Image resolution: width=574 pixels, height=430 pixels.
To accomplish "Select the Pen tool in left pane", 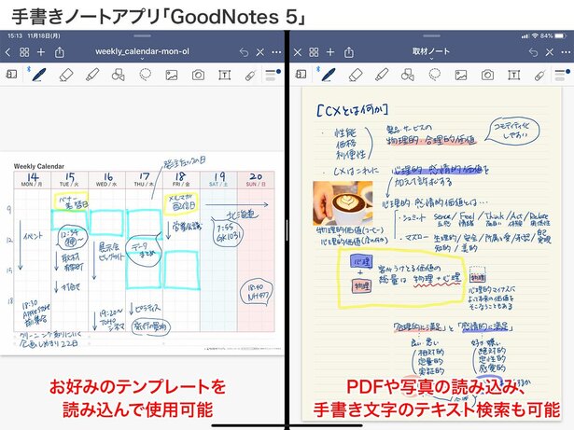I will click(x=39, y=75).
